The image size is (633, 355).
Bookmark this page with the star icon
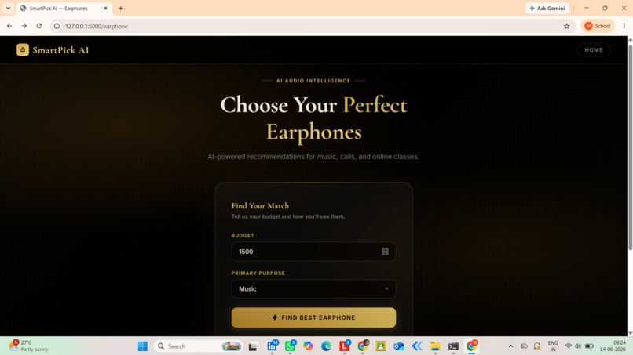coord(567,26)
